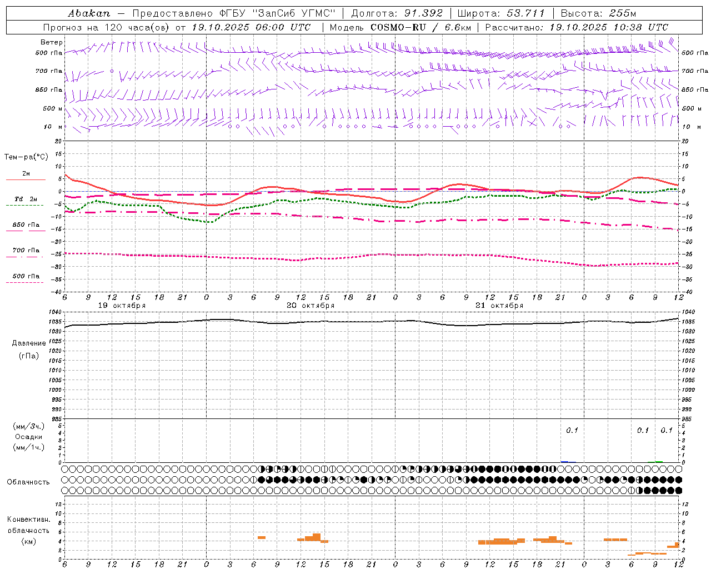Click the Осадки panel label

pyautogui.click(x=29, y=437)
